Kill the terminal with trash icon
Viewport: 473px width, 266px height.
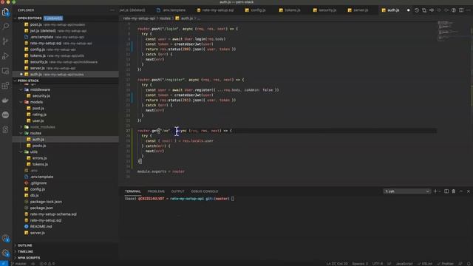[453, 191]
